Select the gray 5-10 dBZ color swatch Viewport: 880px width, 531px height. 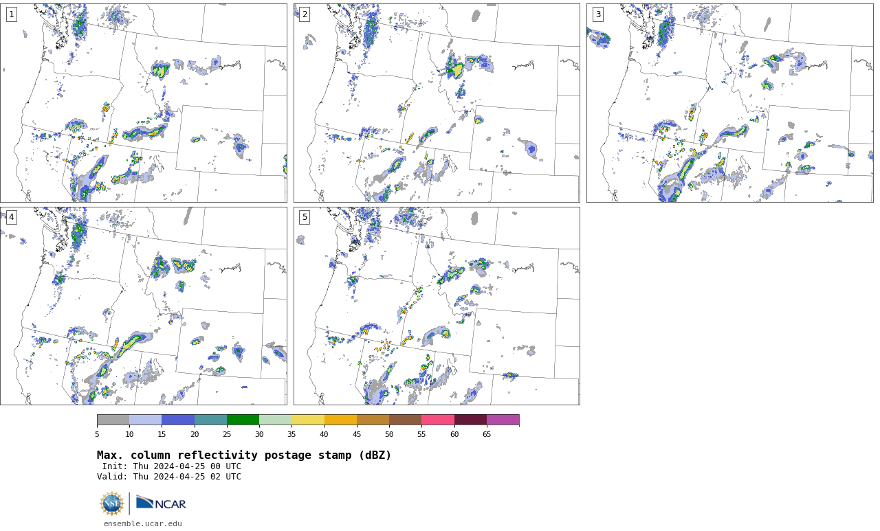[113, 420]
